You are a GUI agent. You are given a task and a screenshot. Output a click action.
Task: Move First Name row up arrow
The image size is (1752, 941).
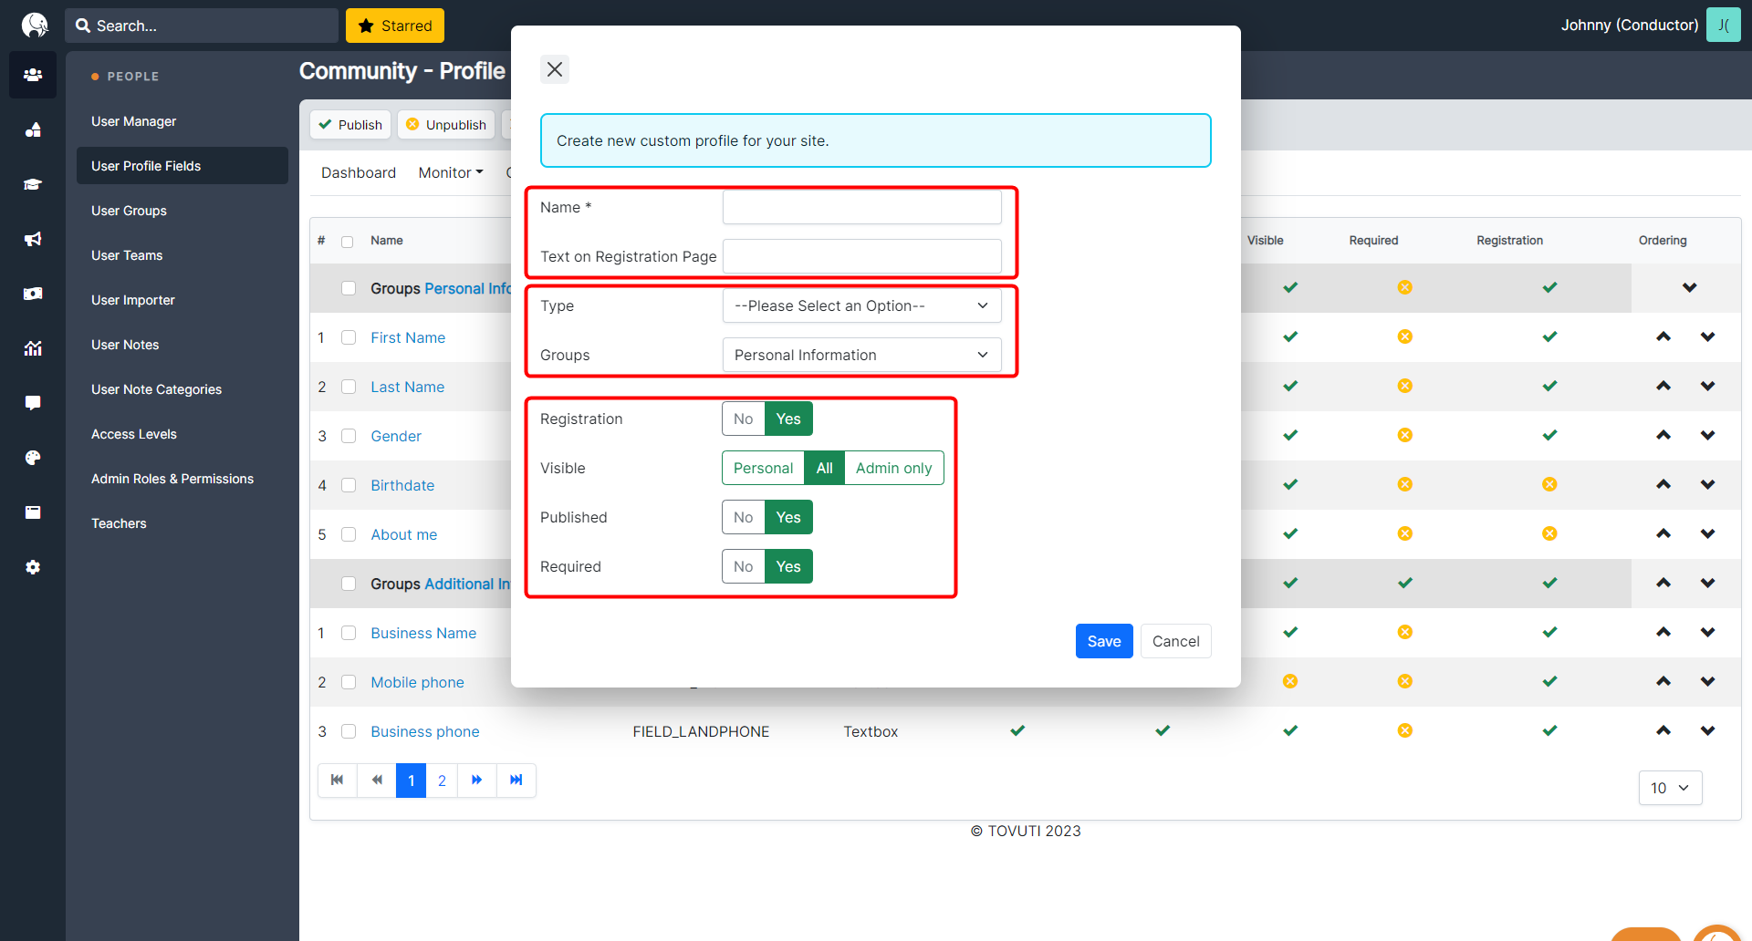1663,337
